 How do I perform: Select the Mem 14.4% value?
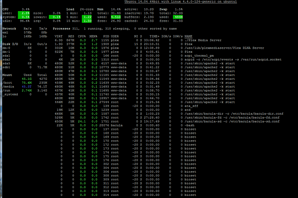pyautogui.click(x=116, y=9)
